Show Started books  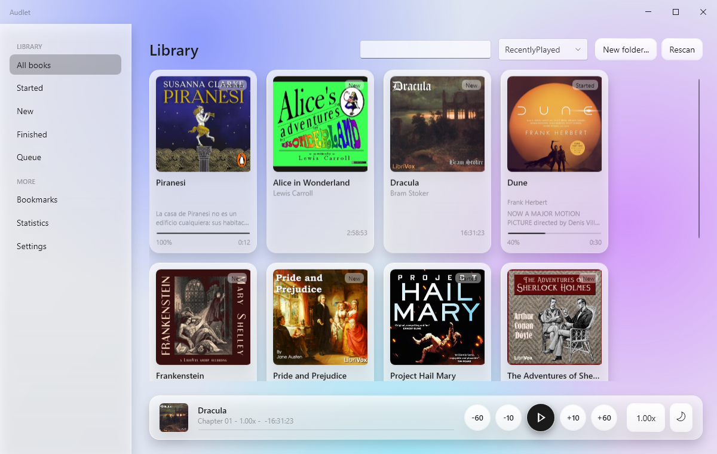pos(65,88)
